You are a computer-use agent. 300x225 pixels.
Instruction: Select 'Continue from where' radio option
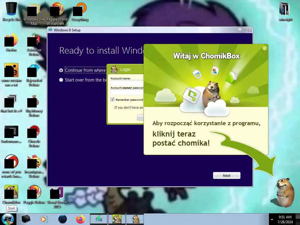tap(61, 70)
